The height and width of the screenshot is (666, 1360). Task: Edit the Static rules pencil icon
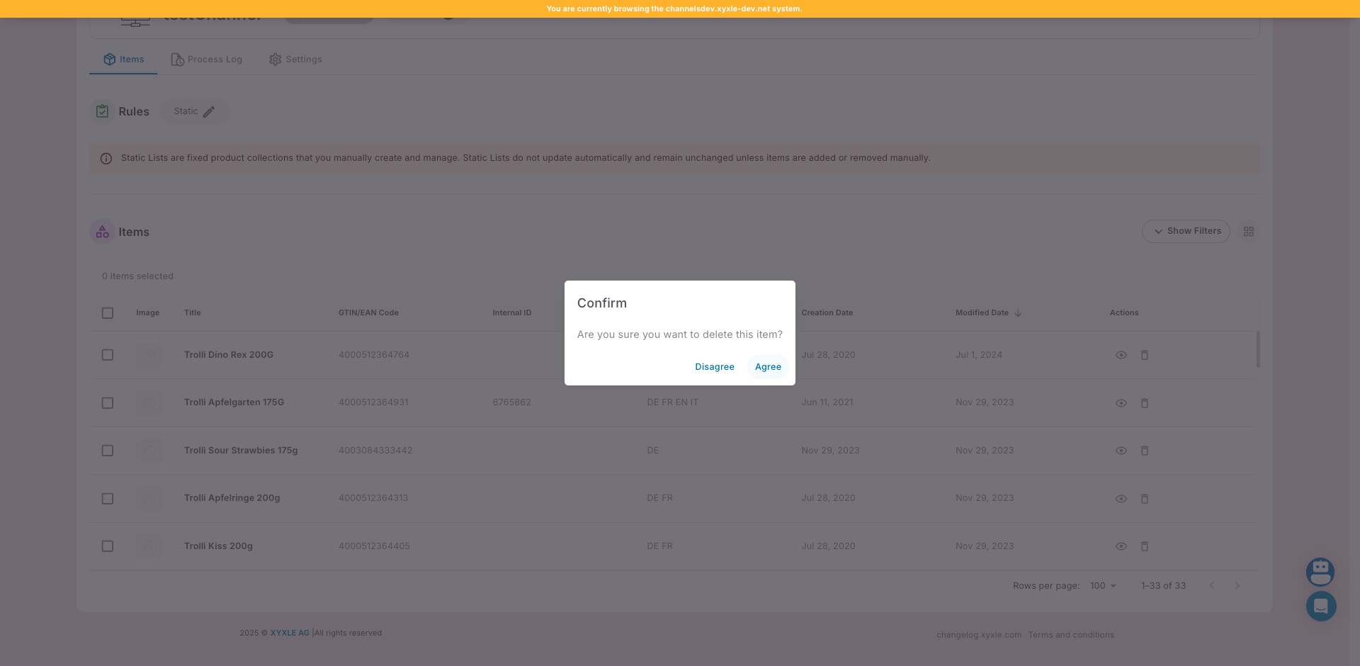coord(209,111)
